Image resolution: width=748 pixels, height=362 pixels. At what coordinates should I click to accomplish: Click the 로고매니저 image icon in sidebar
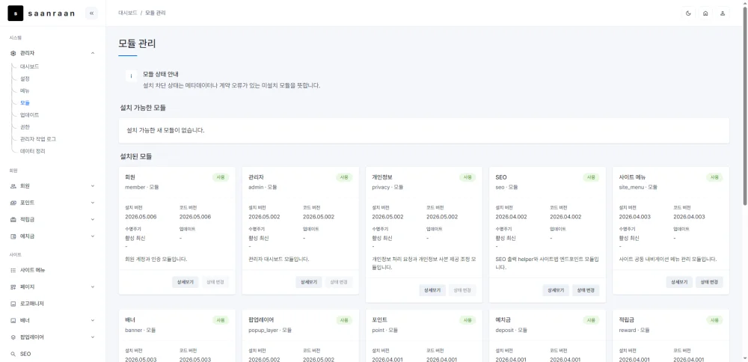coord(13,304)
